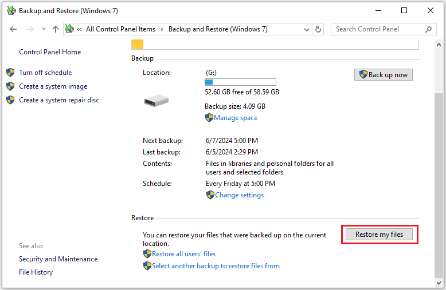Open Create a system image

click(x=53, y=86)
